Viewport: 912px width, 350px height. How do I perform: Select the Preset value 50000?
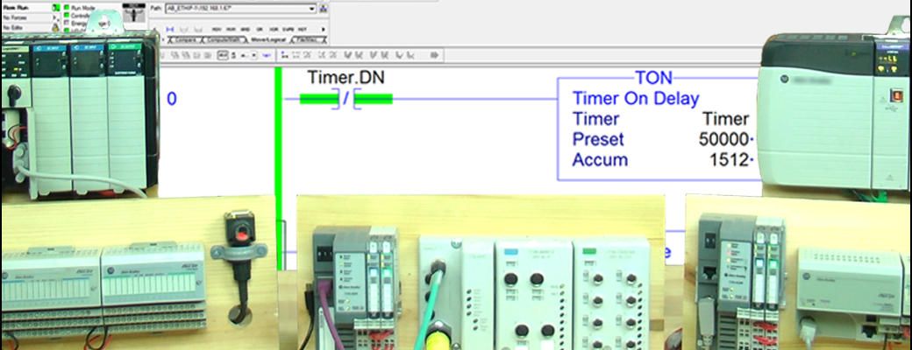pos(724,140)
